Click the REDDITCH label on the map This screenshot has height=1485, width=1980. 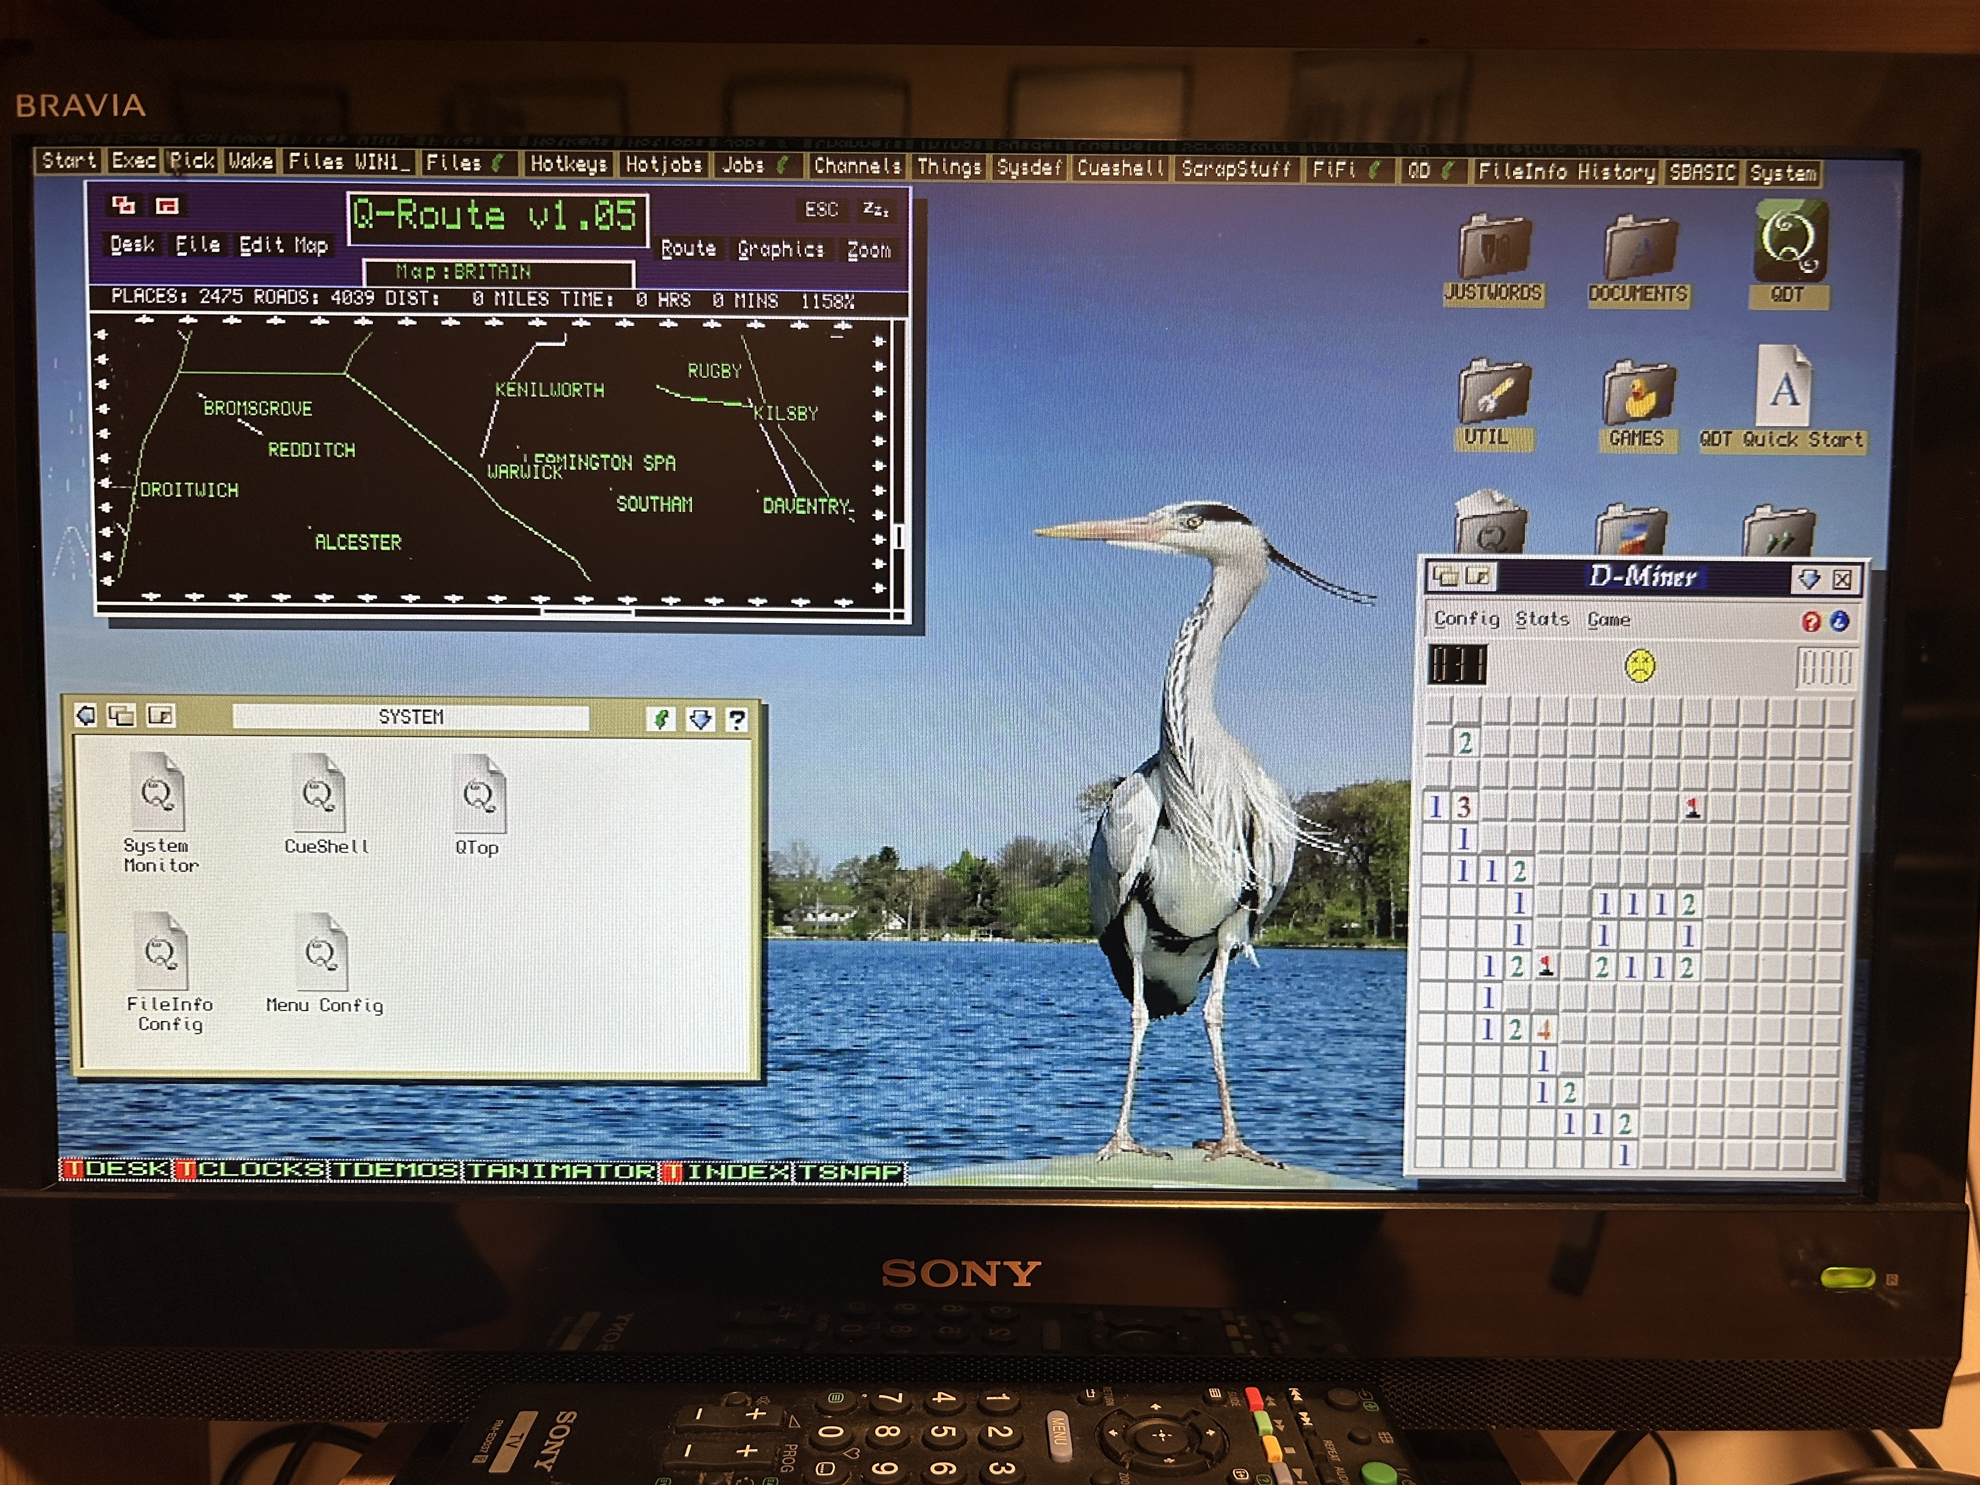click(x=311, y=449)
